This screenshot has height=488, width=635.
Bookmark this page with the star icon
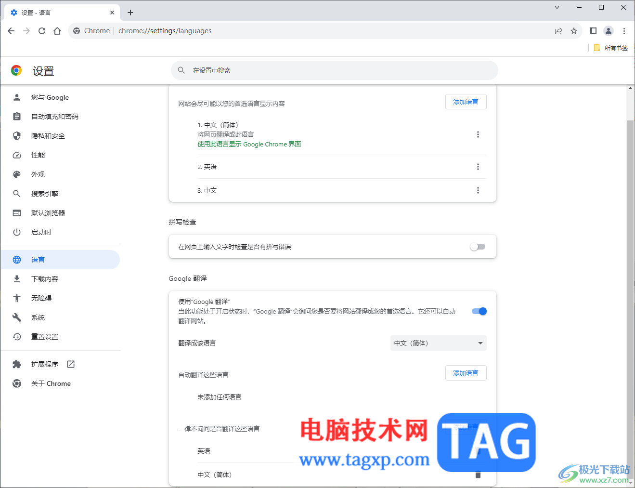click(x=574, y=31)
